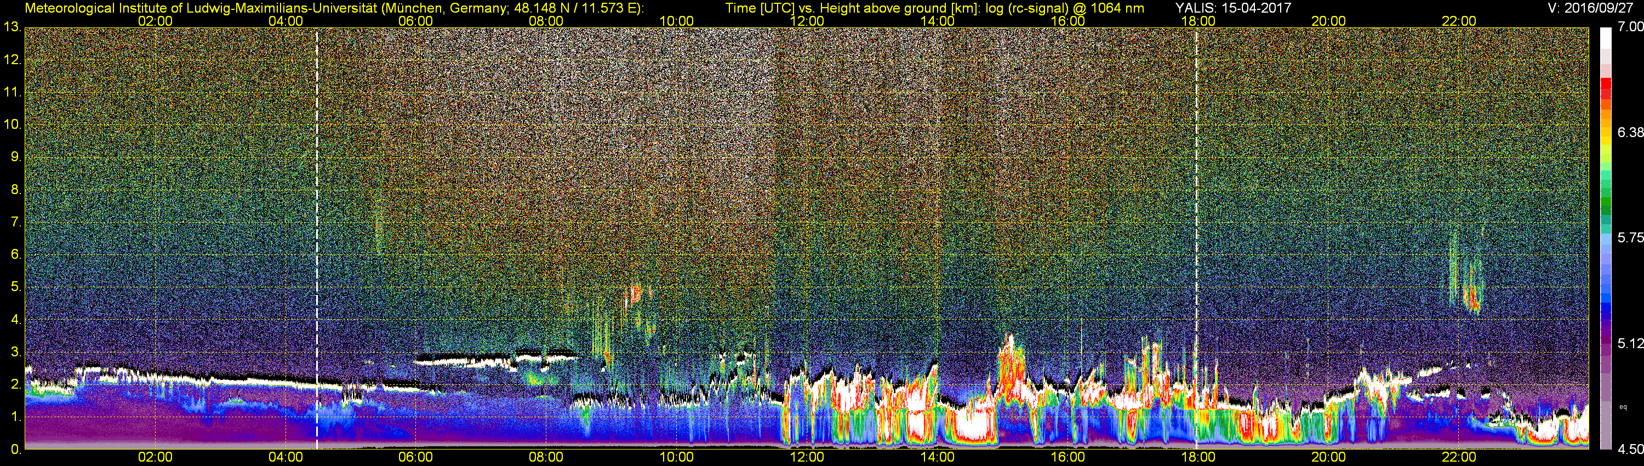This screenshot has width=1644, height=466.
Task: Click the small 'eq' colorbar label
Action: [1622, 407]
